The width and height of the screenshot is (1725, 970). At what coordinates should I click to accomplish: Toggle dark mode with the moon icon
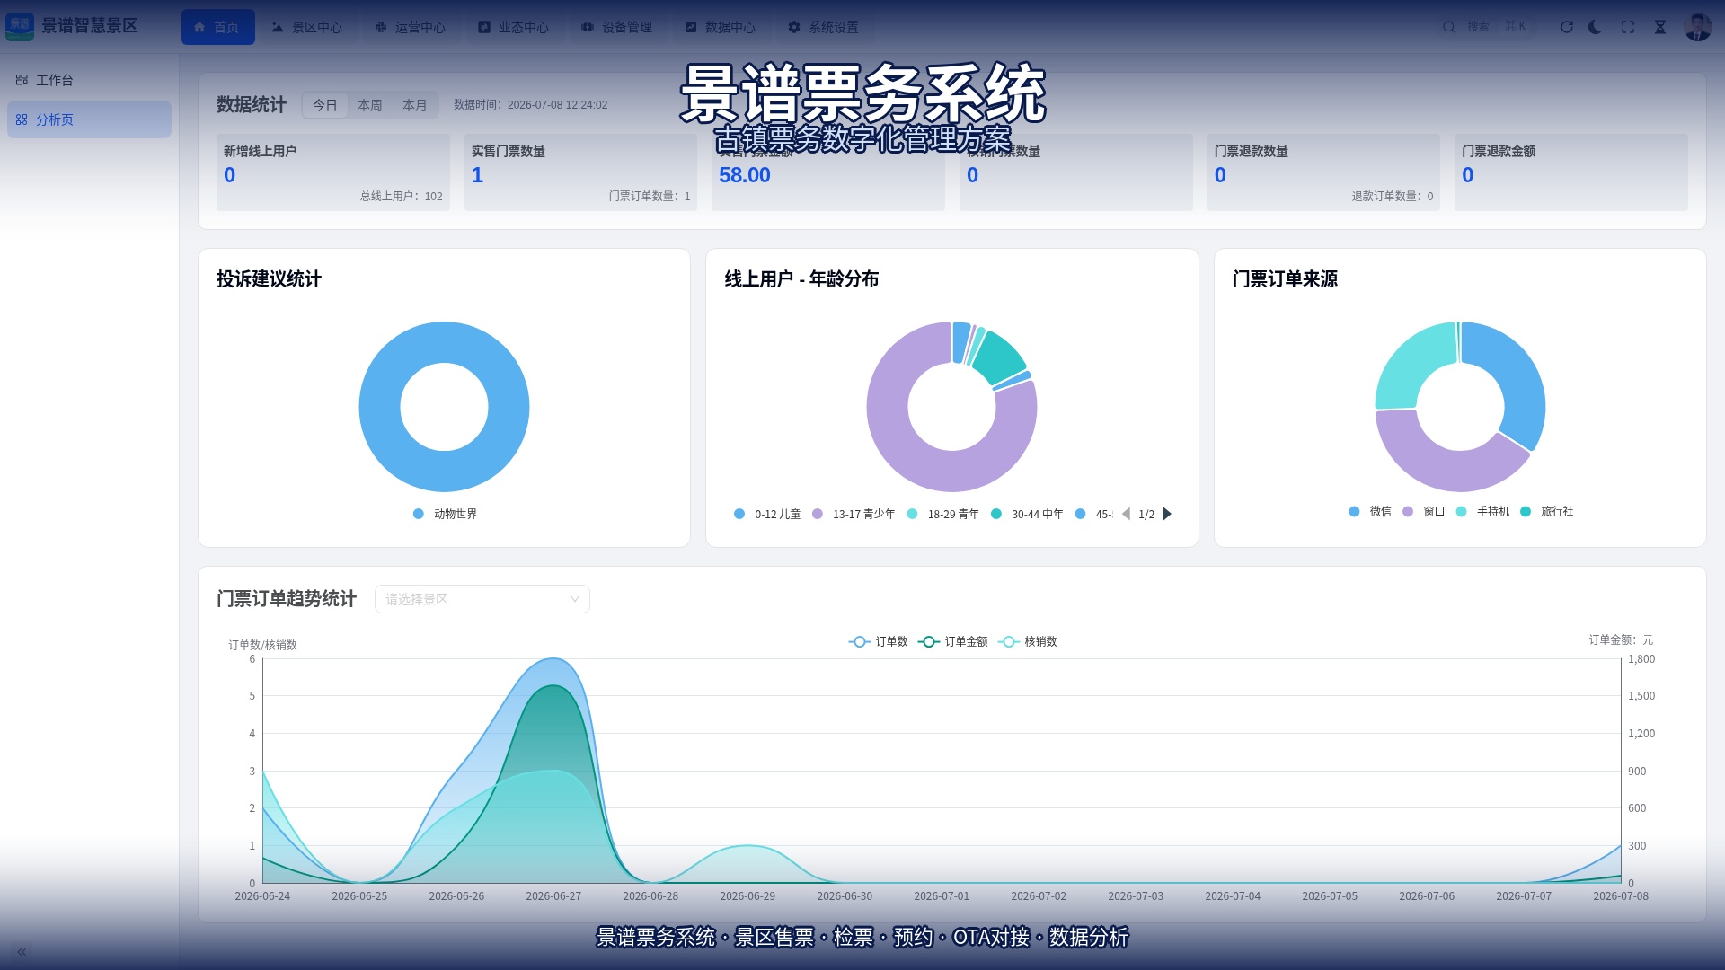click(1596, 27)
